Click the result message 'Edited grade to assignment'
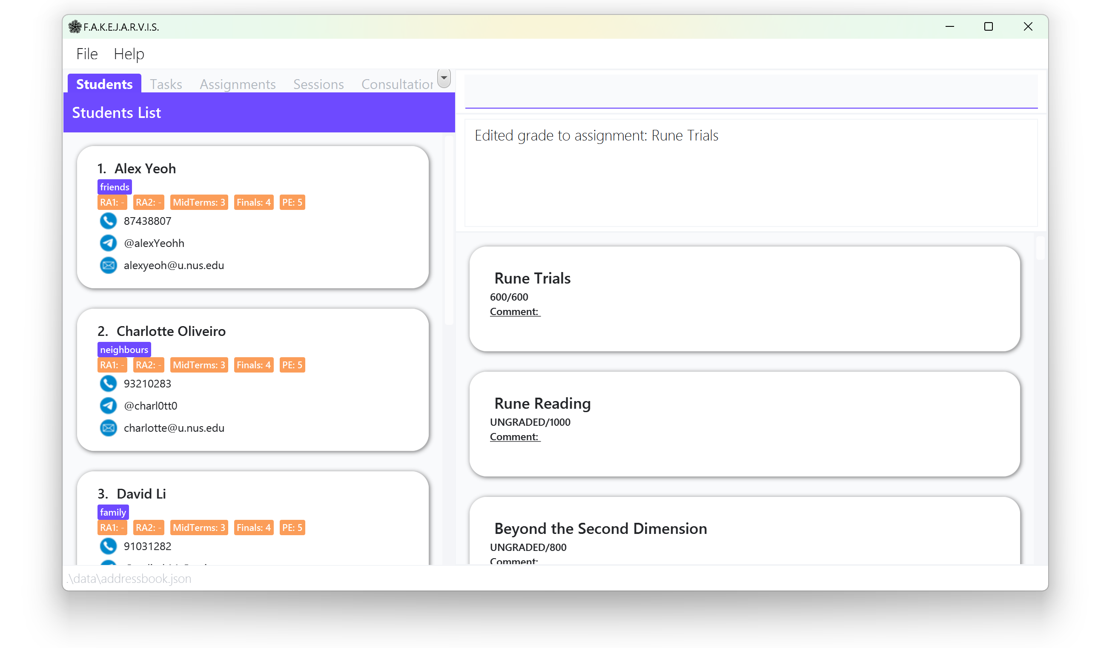The width and height of the screenshot is (1118, 648). [596, 136]
